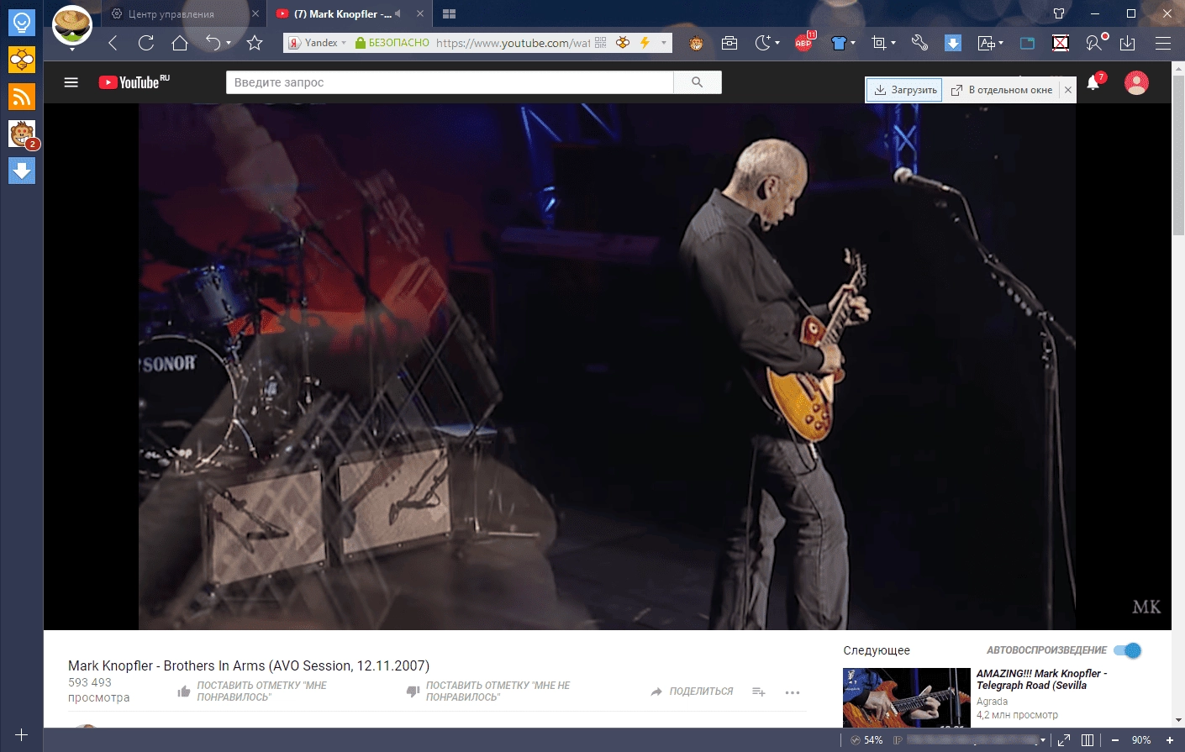Viewport: 1185px width, 752px height.
Task: Open the blue download arrow in the sidebar
Action: click(22, 171)
